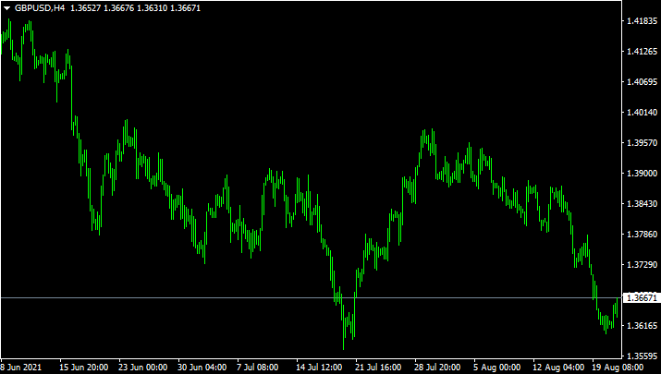Click price scale label 1.41265
Screen dimensions: 661x374
tap(643, 51)
